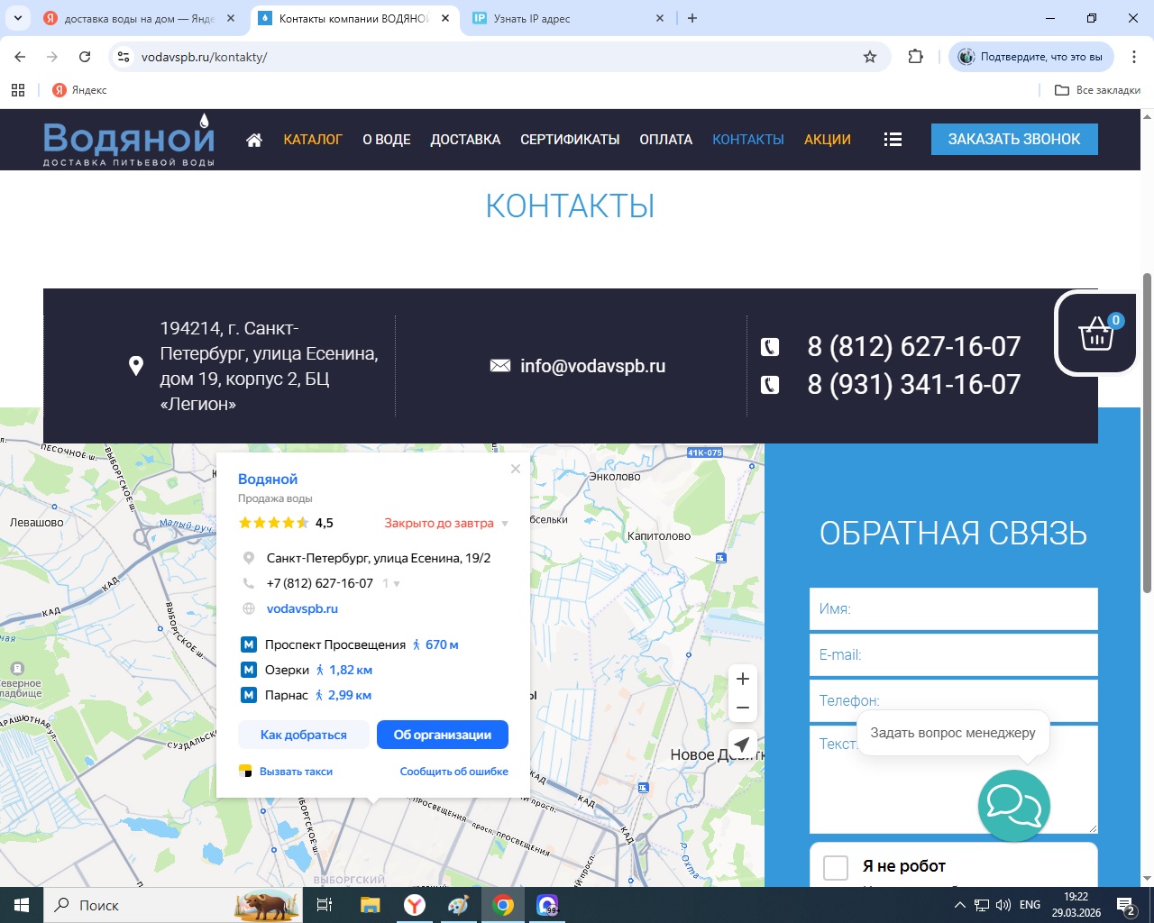
Task: Click the info@vodavspb.ru email link
Action: [592, 366]
